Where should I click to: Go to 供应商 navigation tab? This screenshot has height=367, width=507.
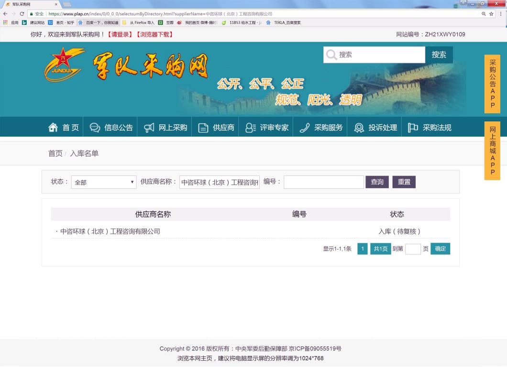[x=216, y=128]
